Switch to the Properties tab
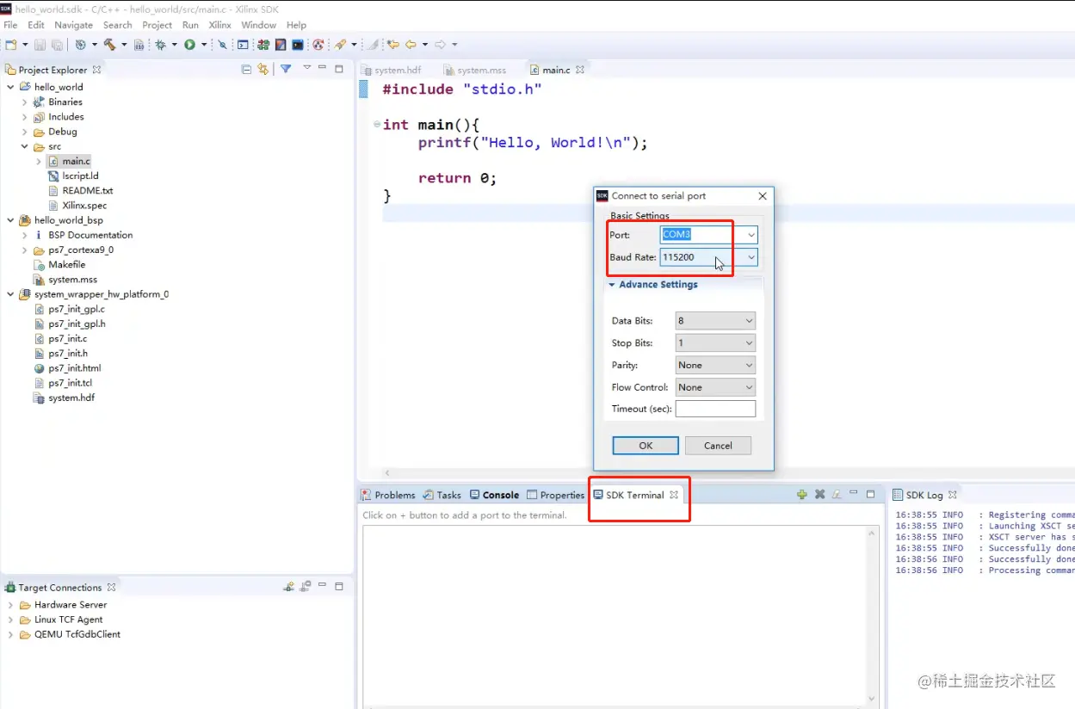 556,495
